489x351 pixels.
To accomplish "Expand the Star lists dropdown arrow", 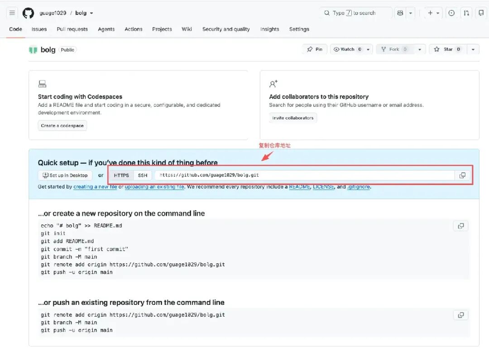I will (x=473, y=49).
